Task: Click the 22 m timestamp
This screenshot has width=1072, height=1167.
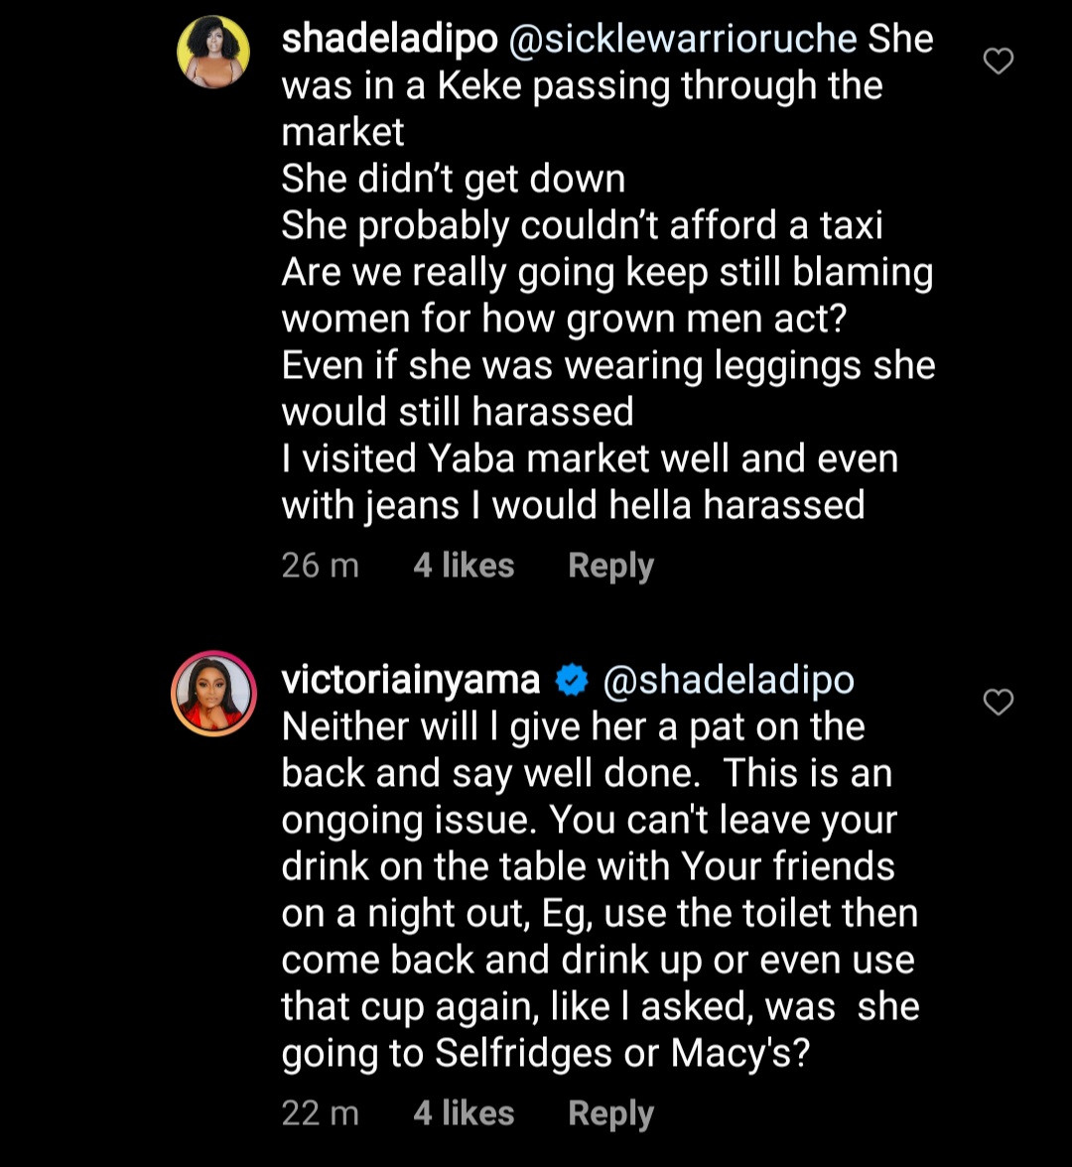Action: tap(320, 1114)
